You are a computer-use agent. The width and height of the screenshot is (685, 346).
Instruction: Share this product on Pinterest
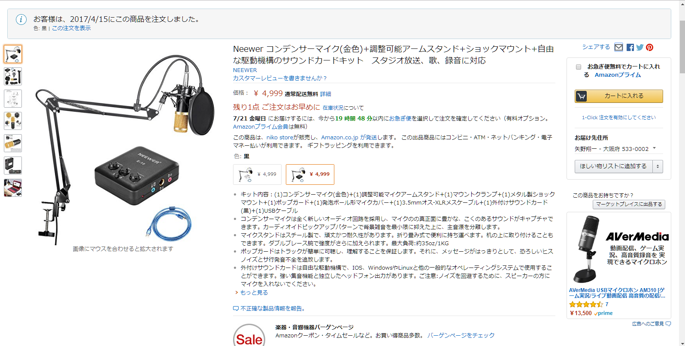pyautogui.click(x=650, y=48)
